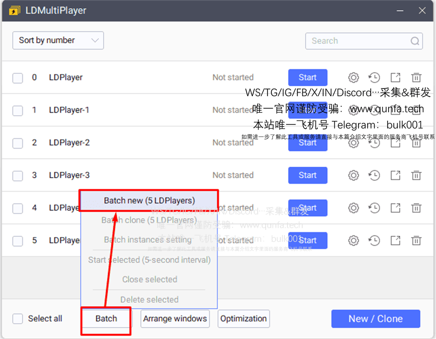Create shortcut icon for instance 5 row
The height and width of the screenshot is (339, 436).
395,240
